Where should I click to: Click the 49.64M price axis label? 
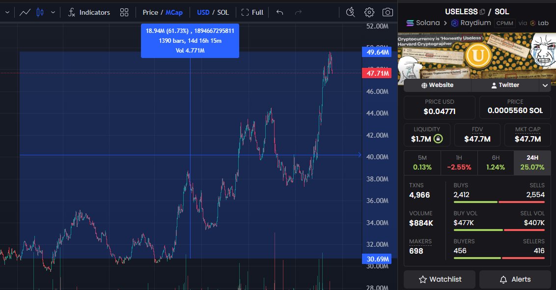[376, 52]
